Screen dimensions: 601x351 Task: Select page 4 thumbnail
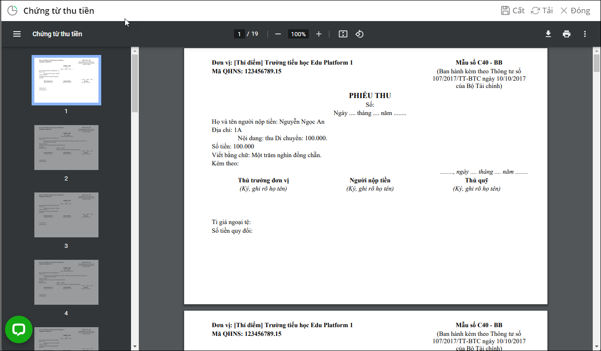click(66, 282)
